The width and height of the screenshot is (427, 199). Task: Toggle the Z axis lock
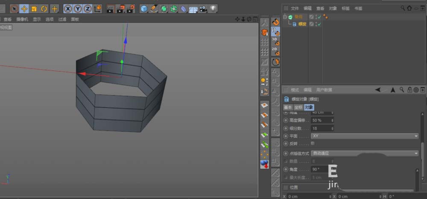tap(87, 9)
